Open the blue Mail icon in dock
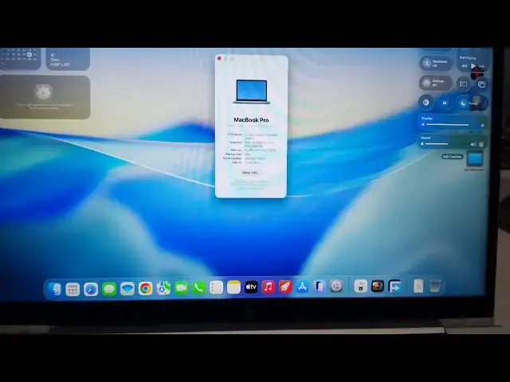510x382 pixels. 127,288
